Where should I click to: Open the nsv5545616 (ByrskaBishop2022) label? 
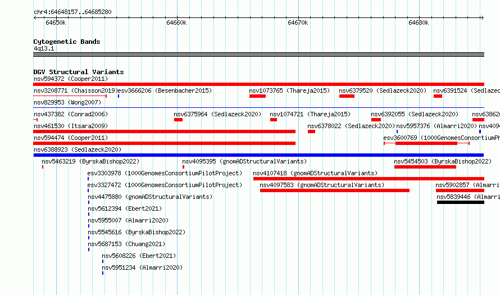[x=137, y=232]
